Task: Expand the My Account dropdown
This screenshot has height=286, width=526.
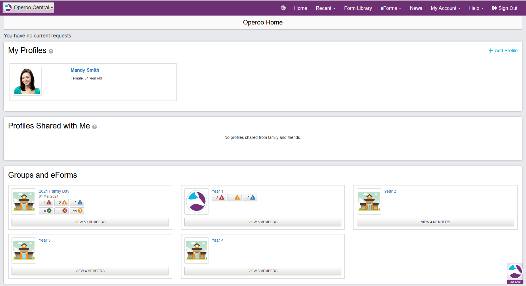Action: 445,8
